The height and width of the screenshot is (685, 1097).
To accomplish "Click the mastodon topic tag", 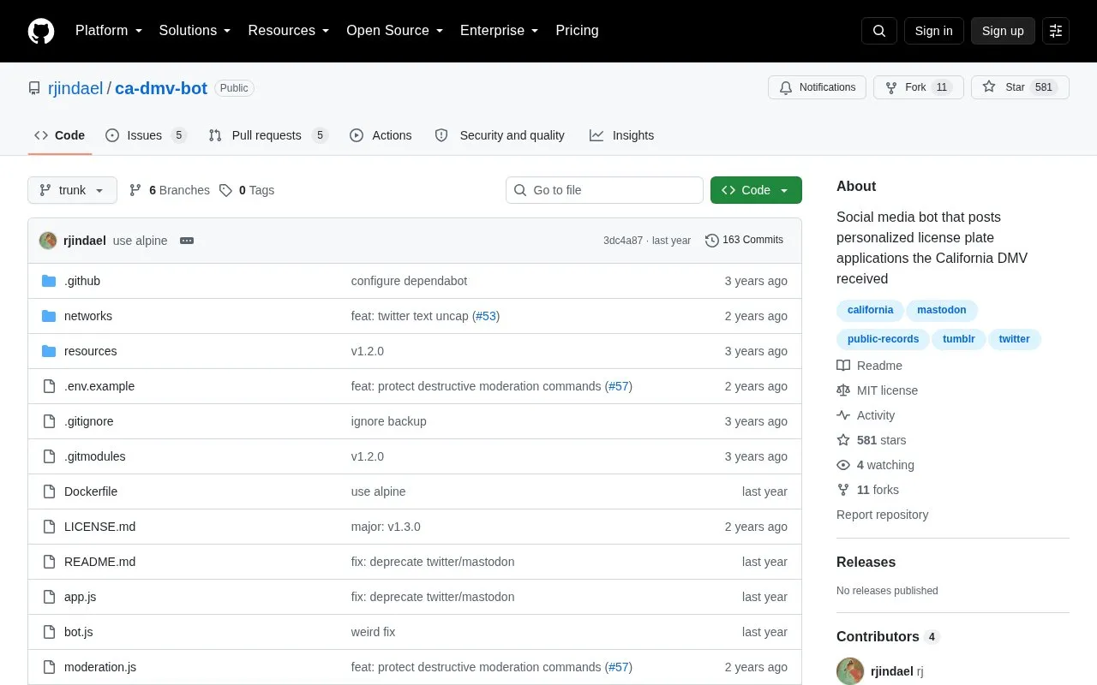I will pyautogui.click(x=941, y=310).
